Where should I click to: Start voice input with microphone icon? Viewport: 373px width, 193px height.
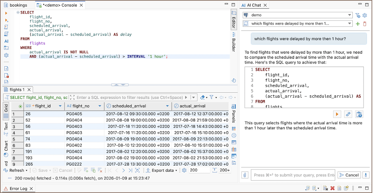366,175
